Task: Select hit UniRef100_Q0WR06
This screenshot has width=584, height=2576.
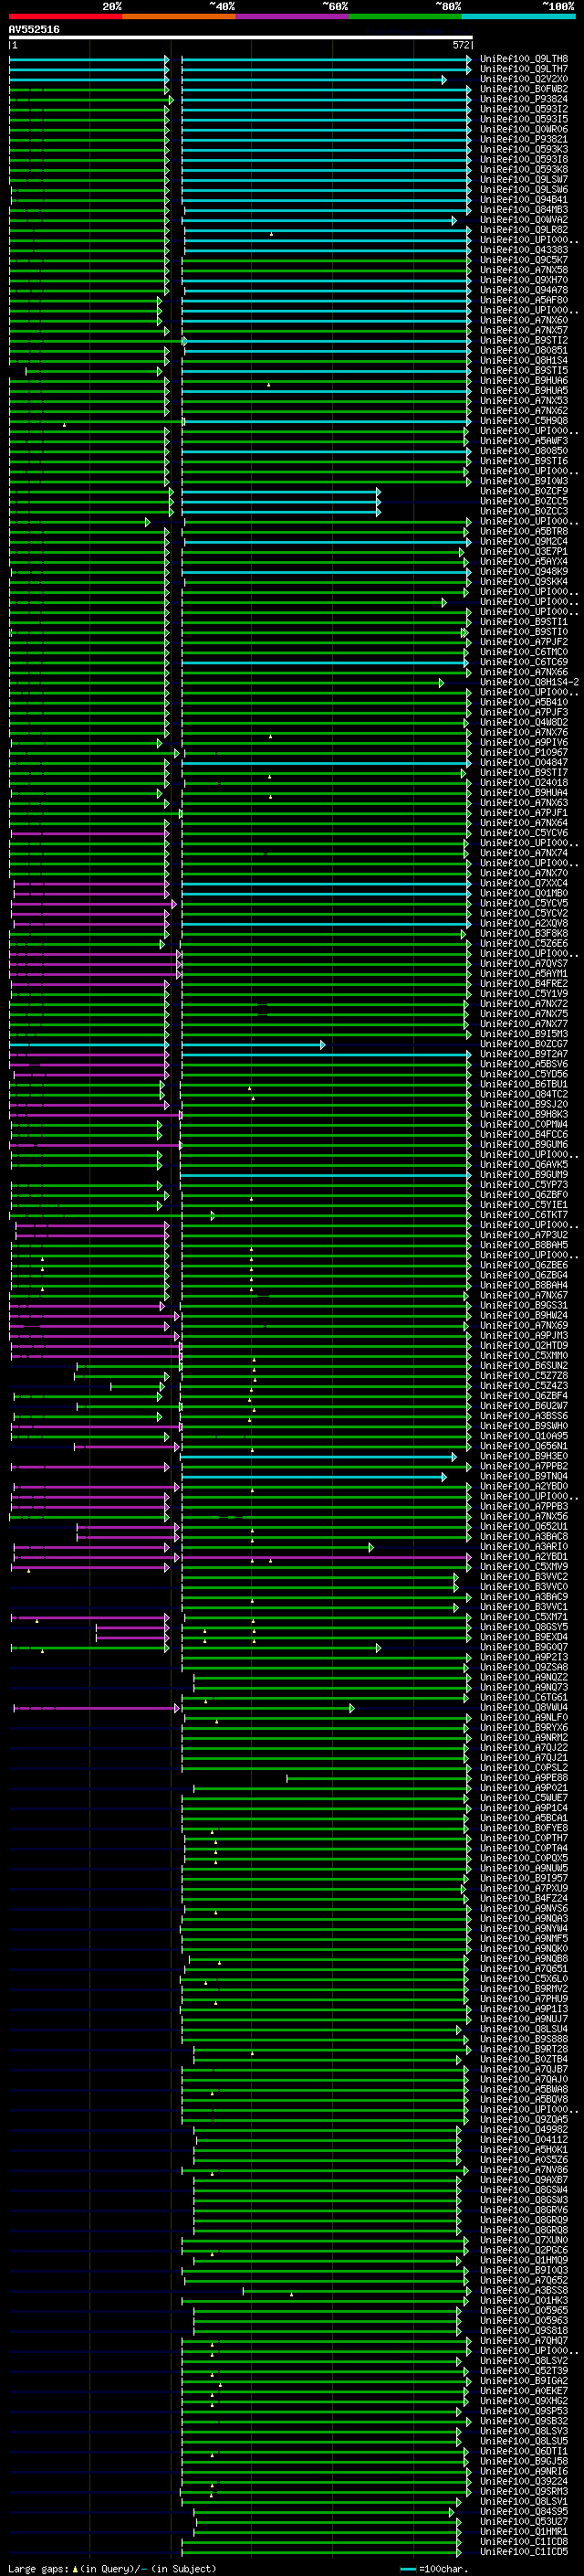Action: pos(524,129)
